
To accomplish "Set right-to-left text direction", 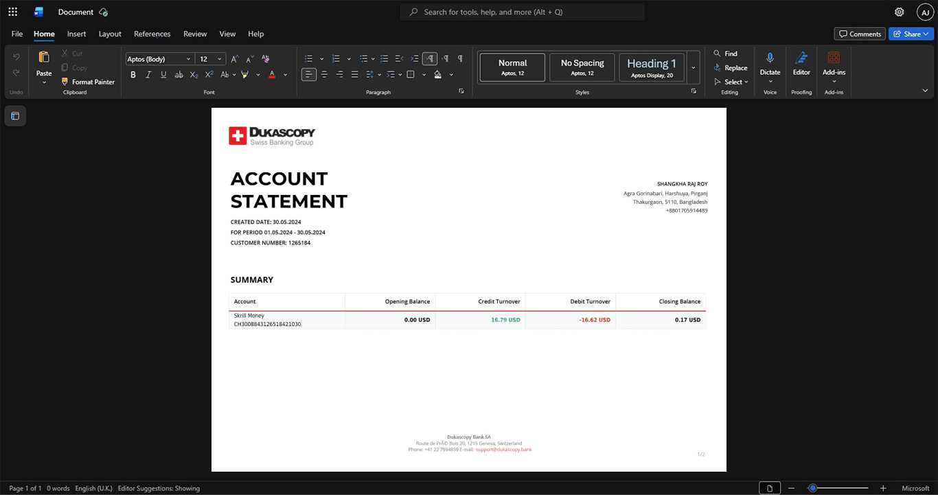I will coord(445,59).
